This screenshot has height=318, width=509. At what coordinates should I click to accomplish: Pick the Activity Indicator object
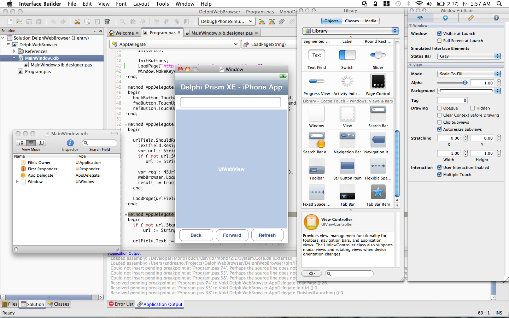click(x=347, y=82)
